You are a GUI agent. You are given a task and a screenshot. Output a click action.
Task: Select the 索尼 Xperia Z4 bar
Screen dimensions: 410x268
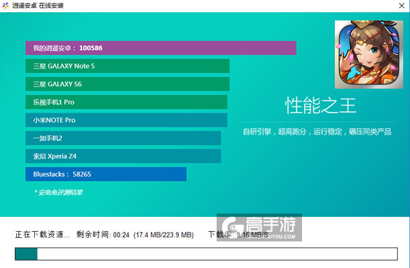tap(123, 156)
